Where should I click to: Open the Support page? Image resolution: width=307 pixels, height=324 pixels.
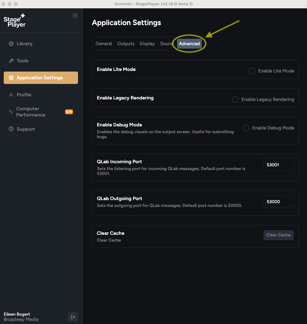pyautogui.click(x=41, y=129)
